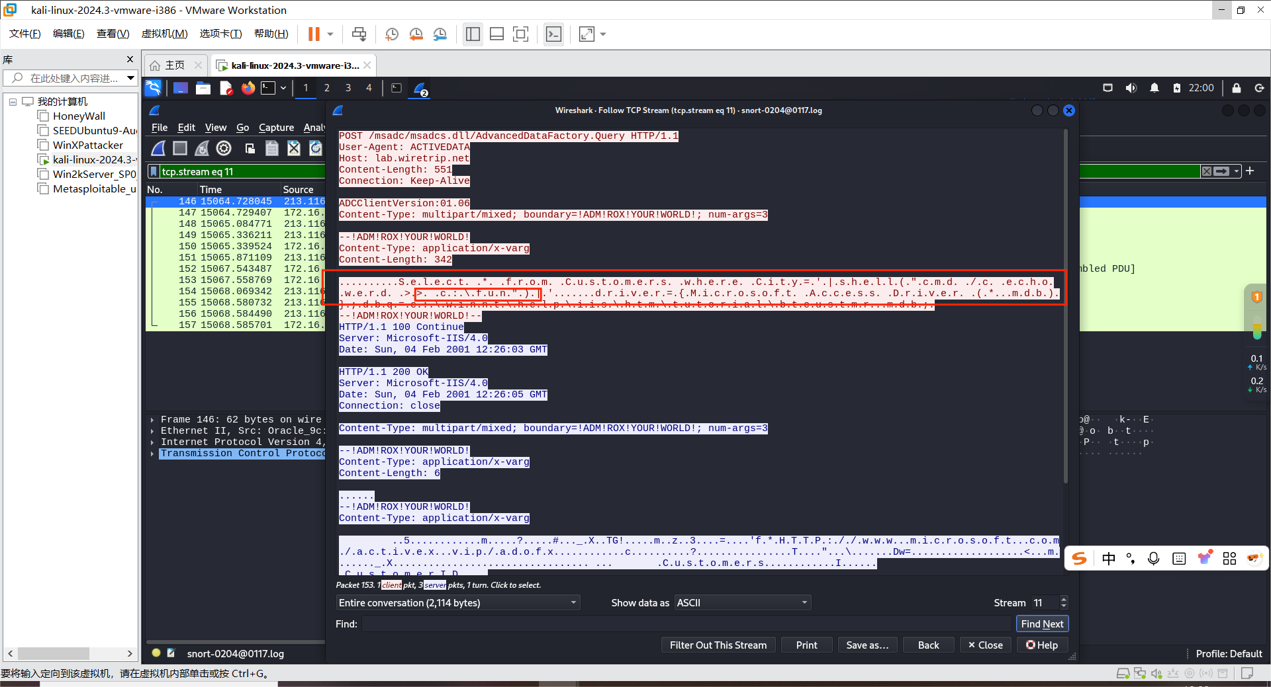Open the stretch mode dropdown arrow
Viewport: 1271px width, 687px height.
[602, 34]
